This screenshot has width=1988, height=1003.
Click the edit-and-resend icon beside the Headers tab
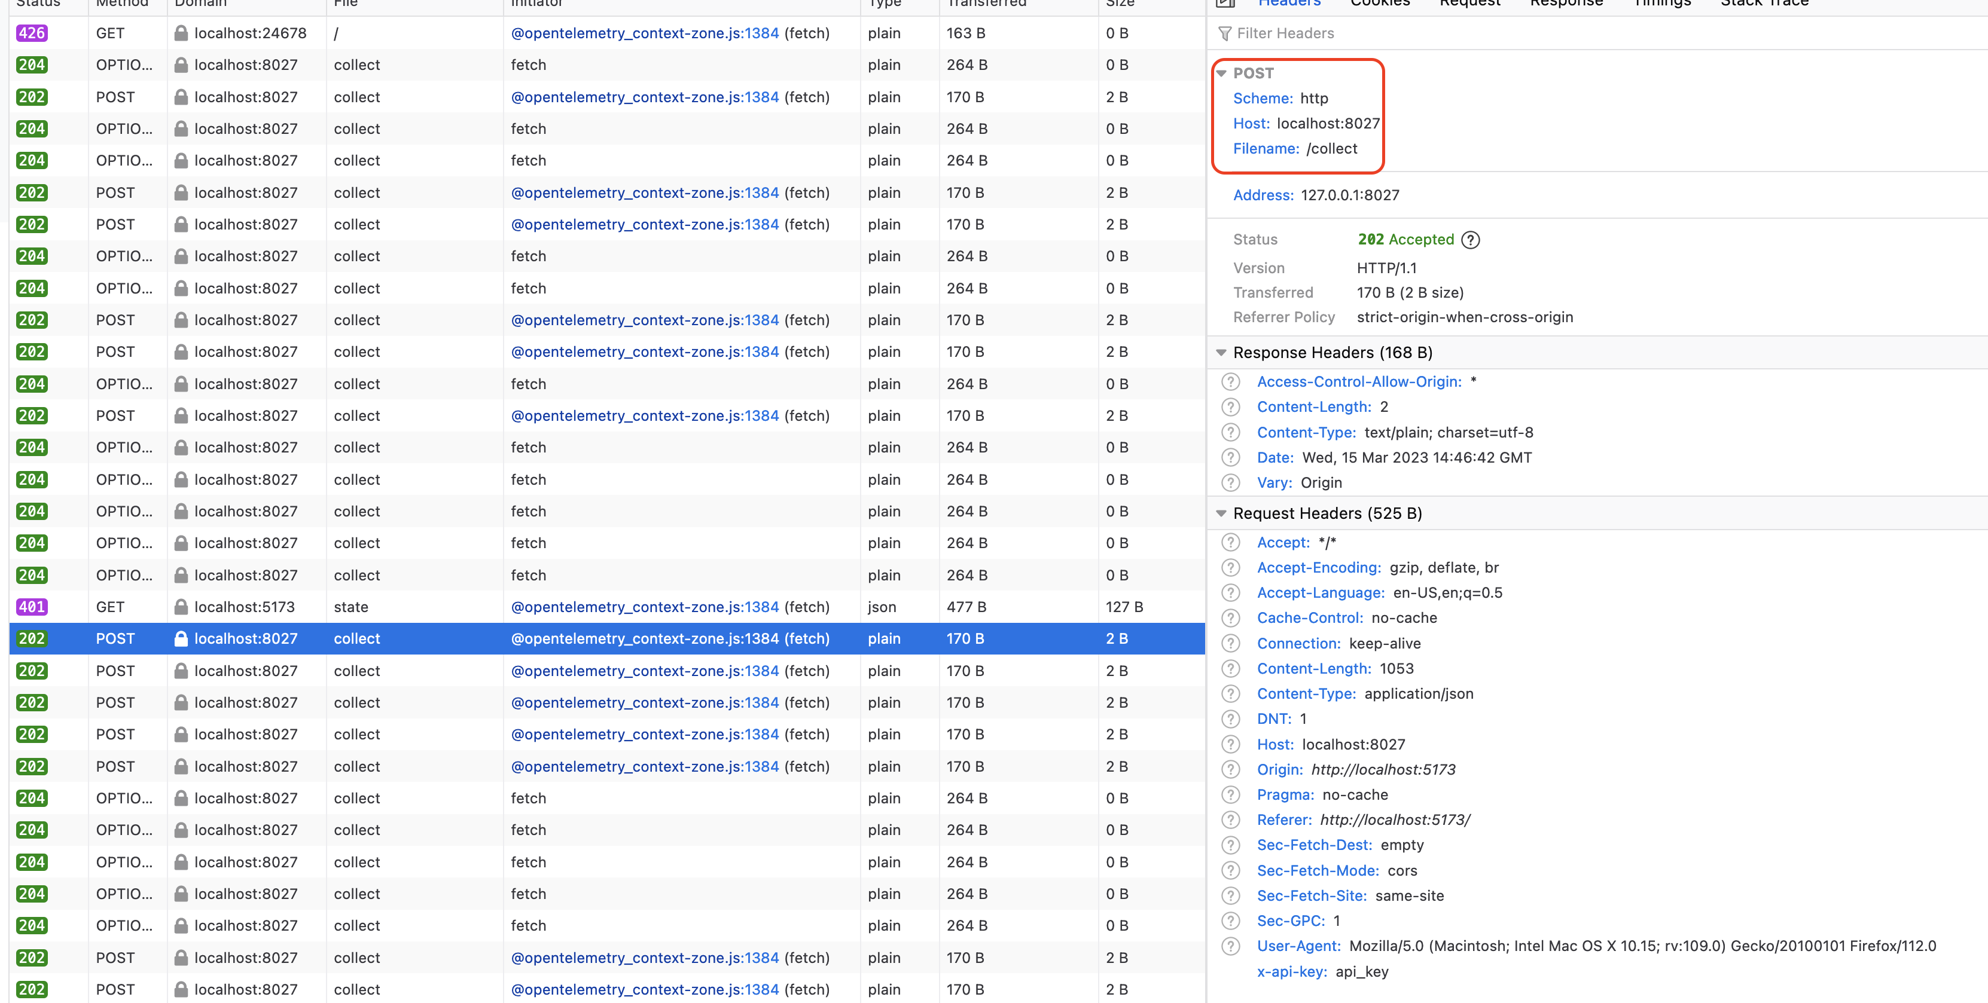click(1225, 4)
